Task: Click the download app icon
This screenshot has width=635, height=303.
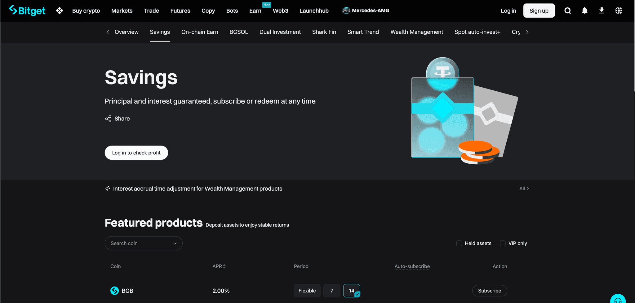Action: 602,11
